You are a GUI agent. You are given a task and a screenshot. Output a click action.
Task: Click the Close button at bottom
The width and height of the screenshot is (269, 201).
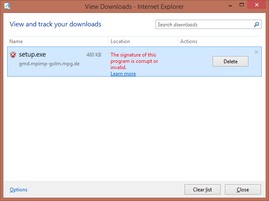(243, 190)
